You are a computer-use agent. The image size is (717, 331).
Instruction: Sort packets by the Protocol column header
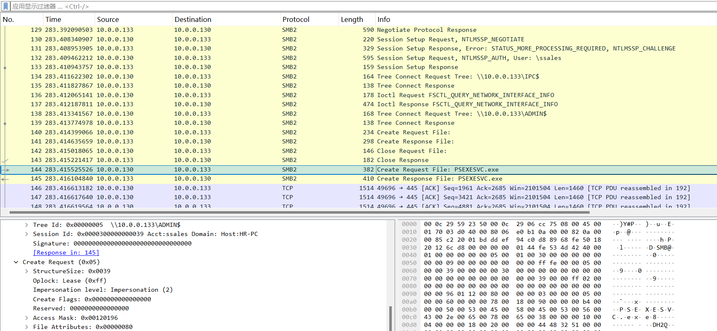[x=309, y=19]
